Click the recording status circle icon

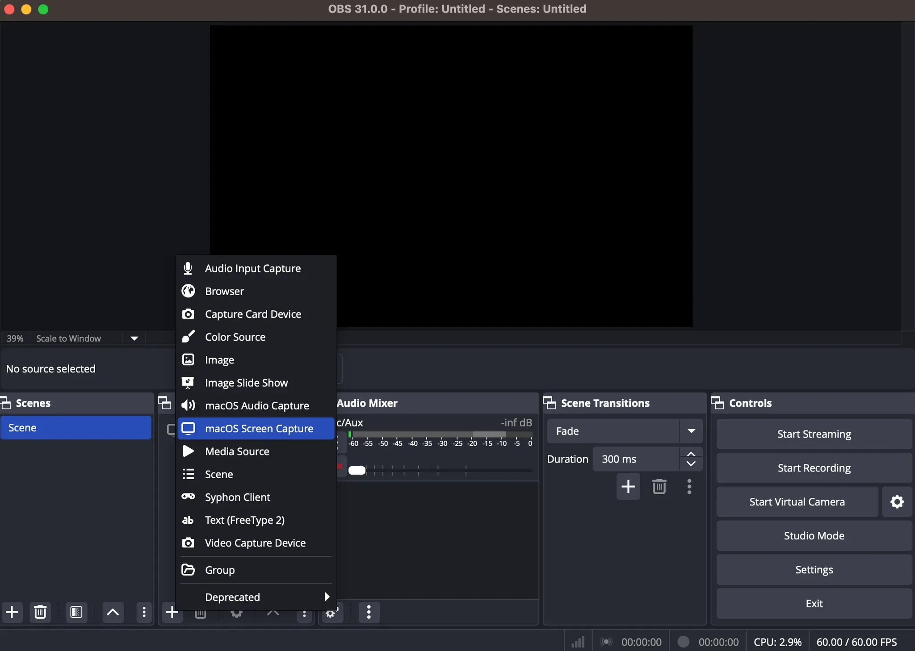(683, 642)
